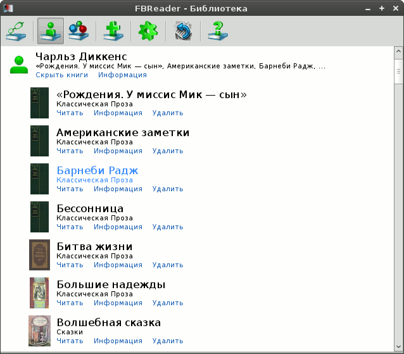
Task: Click Удалить for Битва жизни
Action: [168, 265]
